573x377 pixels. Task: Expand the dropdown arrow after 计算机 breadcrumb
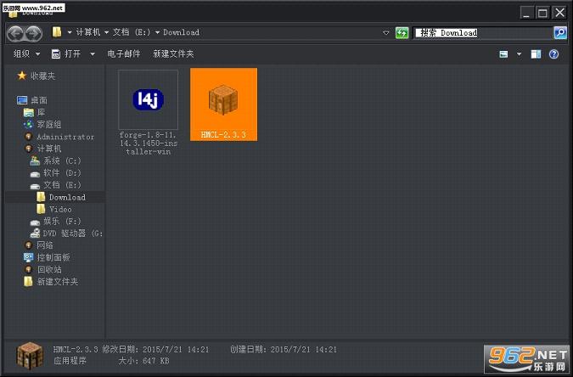click(106, 32)
